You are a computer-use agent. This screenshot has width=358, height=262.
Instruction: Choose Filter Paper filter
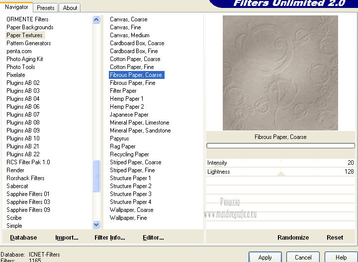tap(123, 91)
